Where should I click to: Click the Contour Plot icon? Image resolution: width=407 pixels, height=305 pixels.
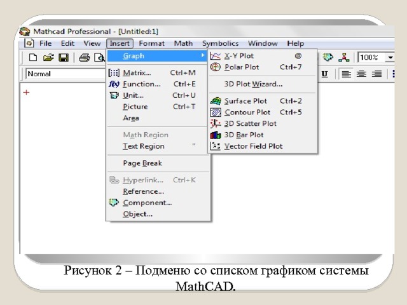[216, 112]
